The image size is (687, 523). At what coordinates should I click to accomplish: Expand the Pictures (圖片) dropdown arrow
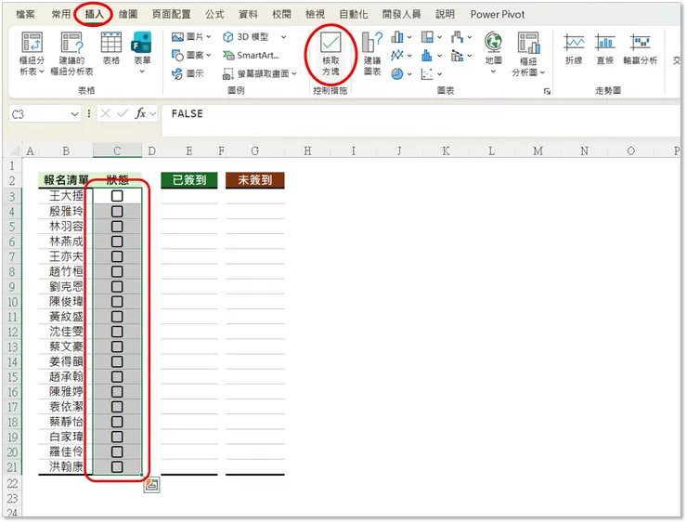click(209, 37)
